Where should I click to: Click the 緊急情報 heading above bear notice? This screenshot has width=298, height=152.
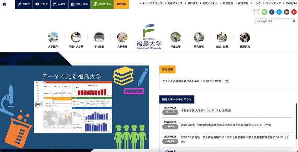click(x=167, y=70)
